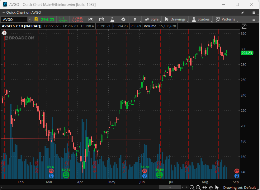Click the C: 294.23 close value
This screenshot has height=190, width=260.
click(x=121, y=26)
